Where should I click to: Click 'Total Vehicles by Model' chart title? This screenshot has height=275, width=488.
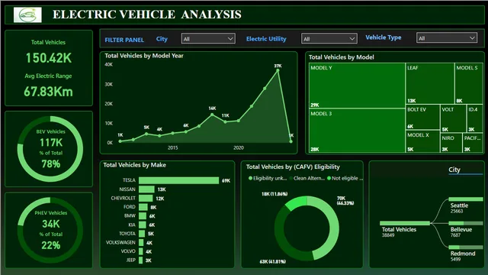pyautogui.click(x=341, y=57)
